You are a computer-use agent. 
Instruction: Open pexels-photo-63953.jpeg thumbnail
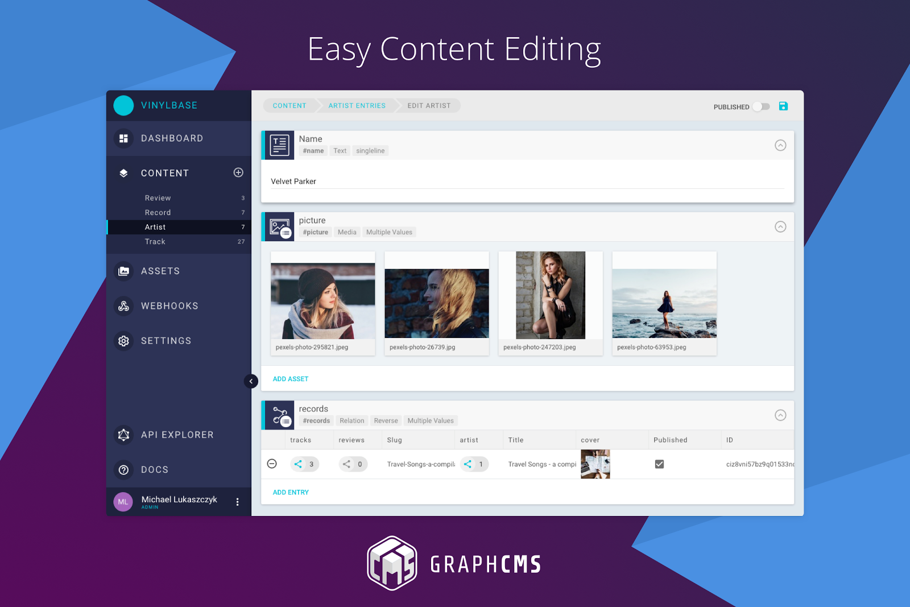[664, 303]
